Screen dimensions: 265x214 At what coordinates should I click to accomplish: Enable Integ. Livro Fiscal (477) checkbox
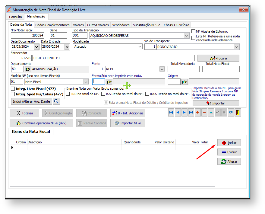click(13, 89)
